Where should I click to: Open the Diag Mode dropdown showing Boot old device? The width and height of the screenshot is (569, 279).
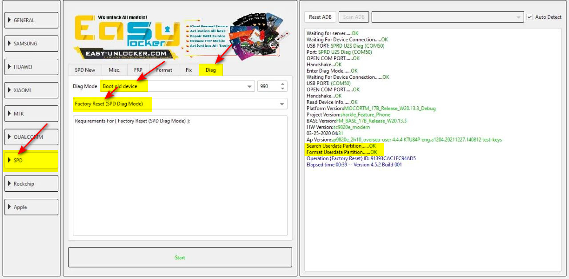pos(177,86)
